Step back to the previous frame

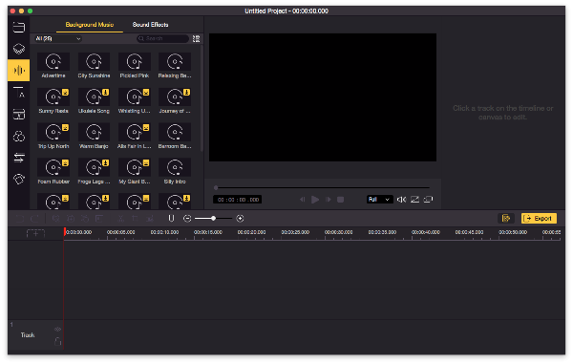click(302, 200)
